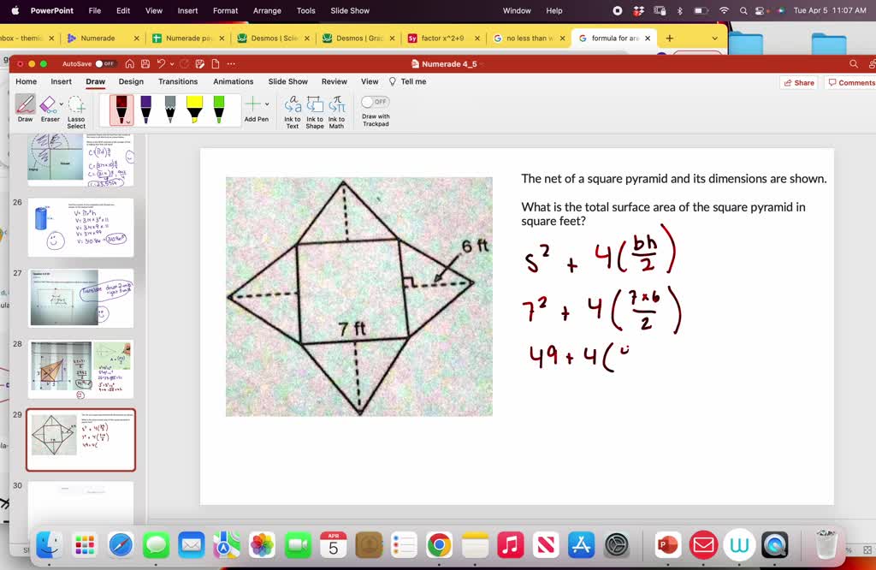The height and width of the screenshot is (570, 876).
Task: Open the Eraser dropdown arrow
Action: pos(60,103)
